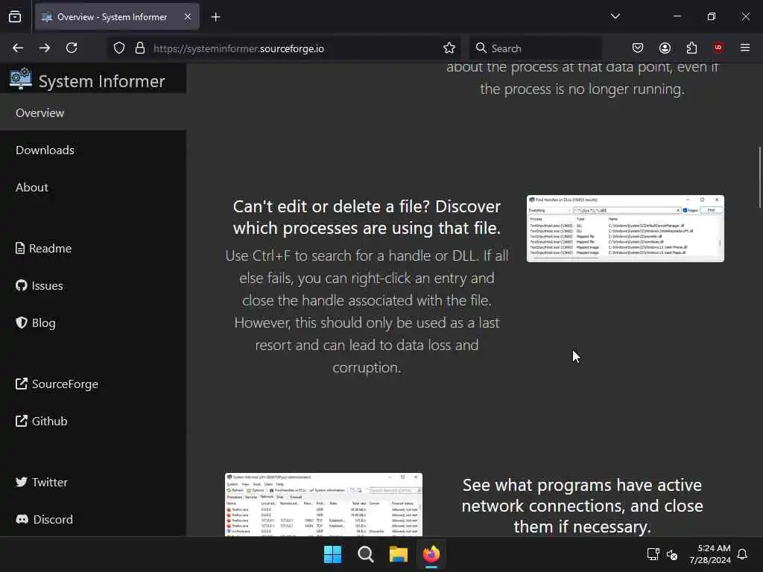Click the Twitter bird icon
This screenshot has width=763, height=572.
(22, 482)
